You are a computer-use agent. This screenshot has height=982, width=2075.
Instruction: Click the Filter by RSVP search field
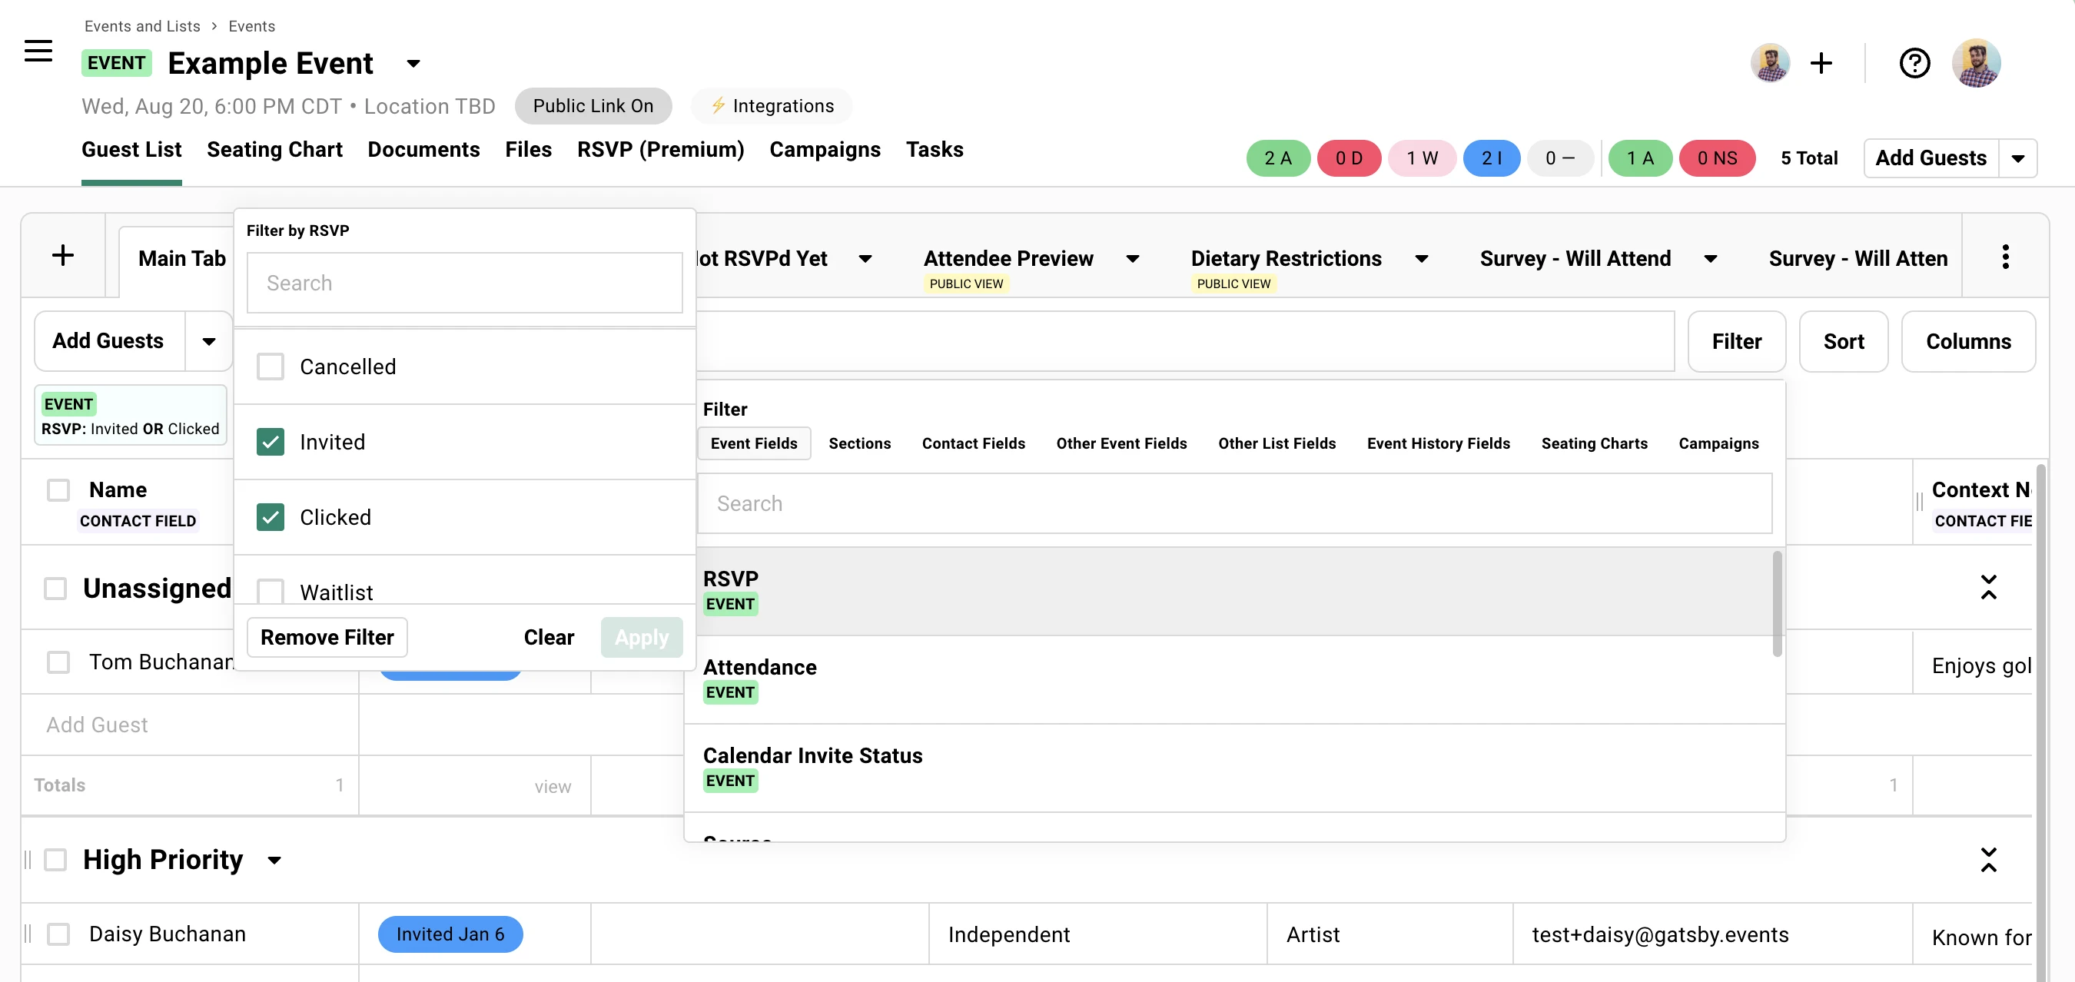464,283
